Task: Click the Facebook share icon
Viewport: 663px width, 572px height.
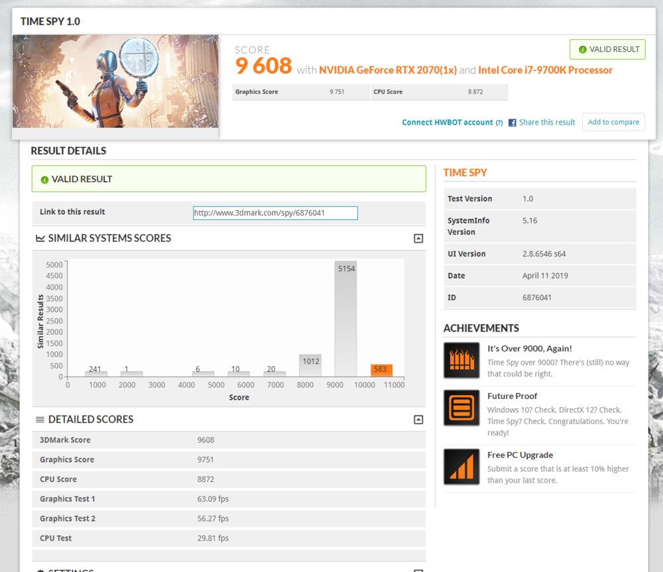Action: click(x=512, y=122)
